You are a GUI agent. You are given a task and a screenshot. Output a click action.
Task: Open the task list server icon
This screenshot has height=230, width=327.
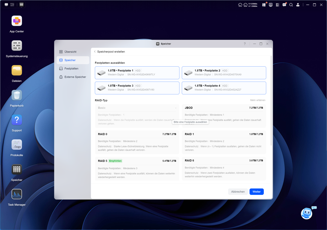point(277,5)
